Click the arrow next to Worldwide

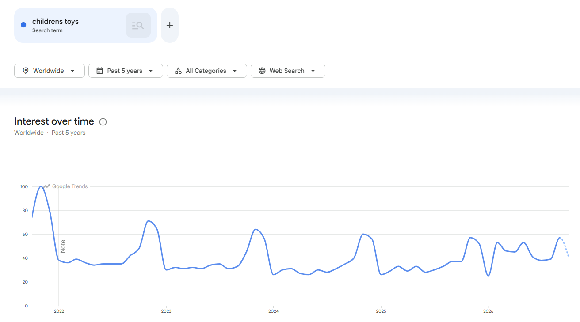pyautogui.click(x=72, y=71)
